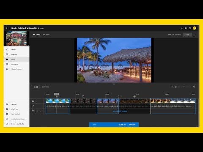Open the search magnifier in the header

(181, 28)
